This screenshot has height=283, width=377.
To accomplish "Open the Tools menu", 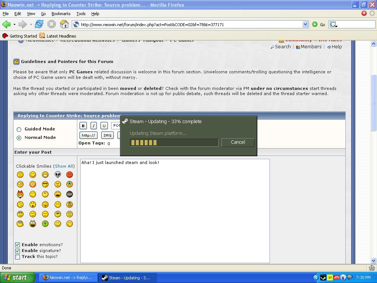I will click(81, 14).
